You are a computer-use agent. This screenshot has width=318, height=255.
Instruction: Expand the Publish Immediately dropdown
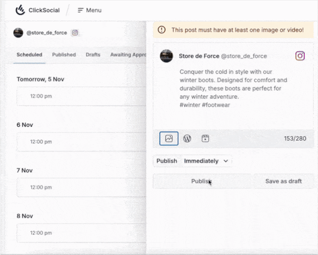pos(193,161)
